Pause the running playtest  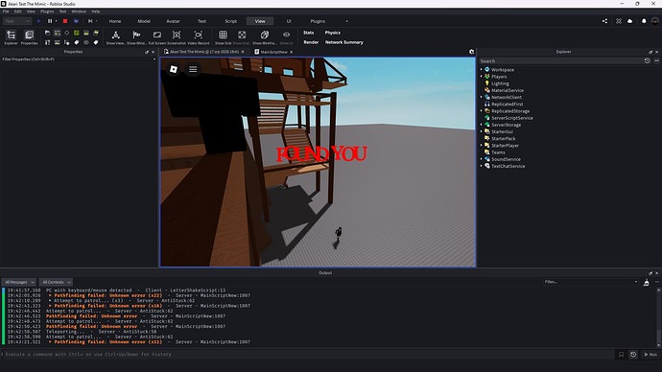tap(50, 21)
